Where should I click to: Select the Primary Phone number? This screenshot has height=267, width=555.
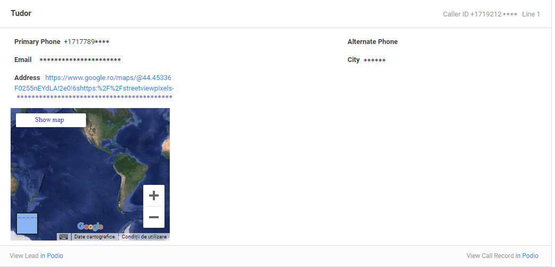86,42
